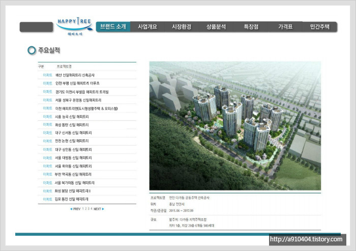
Task: Open the 브랜드 소개 tab
Action: (x=113, y=26)
